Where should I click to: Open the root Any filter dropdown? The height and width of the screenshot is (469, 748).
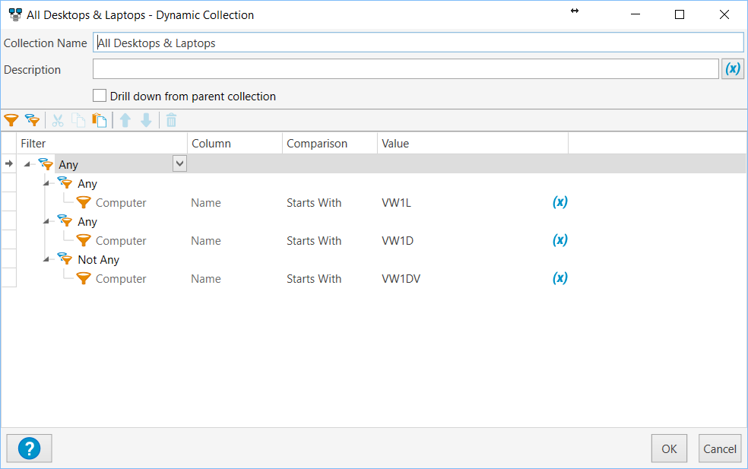tap(179, 163)
